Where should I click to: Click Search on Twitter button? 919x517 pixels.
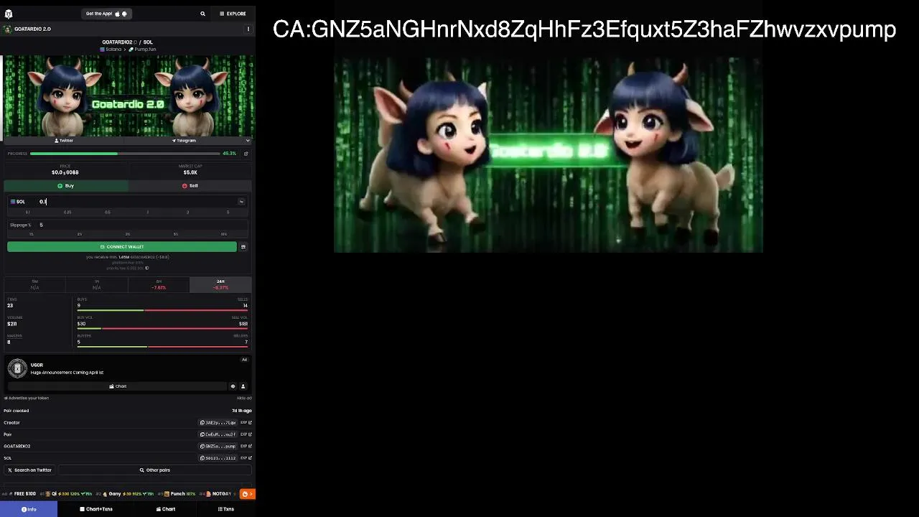point(29,470)
